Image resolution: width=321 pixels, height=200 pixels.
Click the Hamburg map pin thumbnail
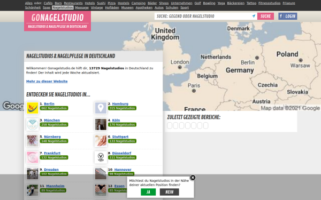pos(101,108)
